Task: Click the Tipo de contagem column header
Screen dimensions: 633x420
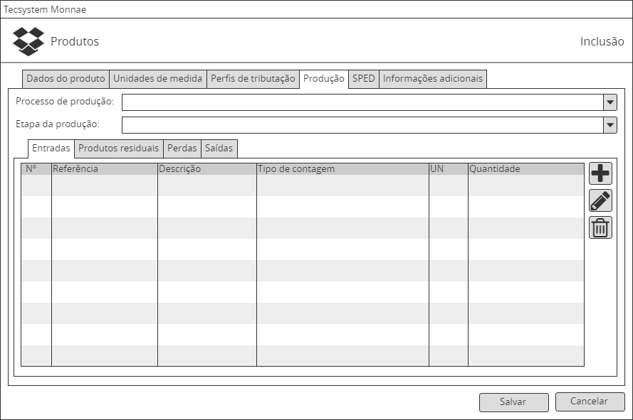Action: [x=342, y=169]
